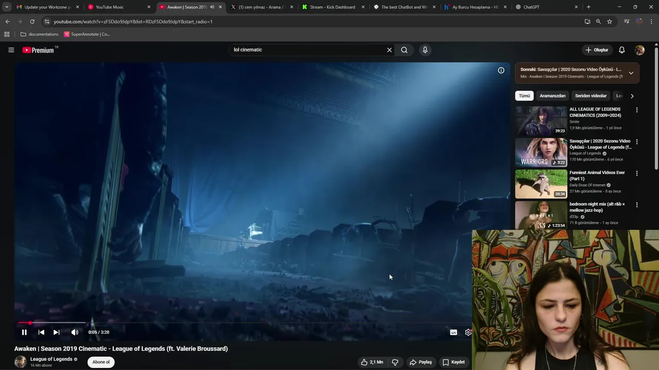The image size is (659, 370).
Task: Mute the video volume
Action: pos(75,332)
